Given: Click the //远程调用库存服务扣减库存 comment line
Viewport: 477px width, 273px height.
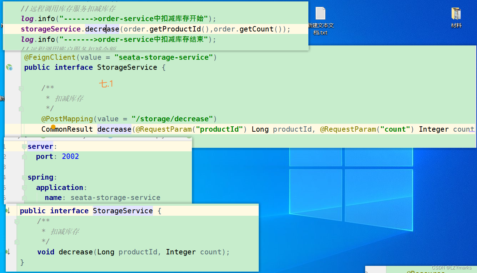Looking at the screenshot, I should point(68,9).
